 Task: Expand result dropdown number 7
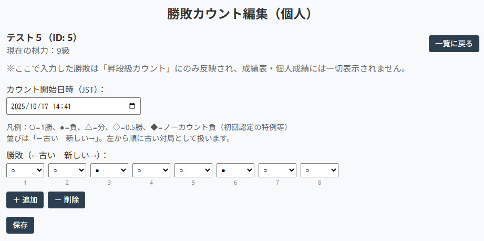(277, 170)
